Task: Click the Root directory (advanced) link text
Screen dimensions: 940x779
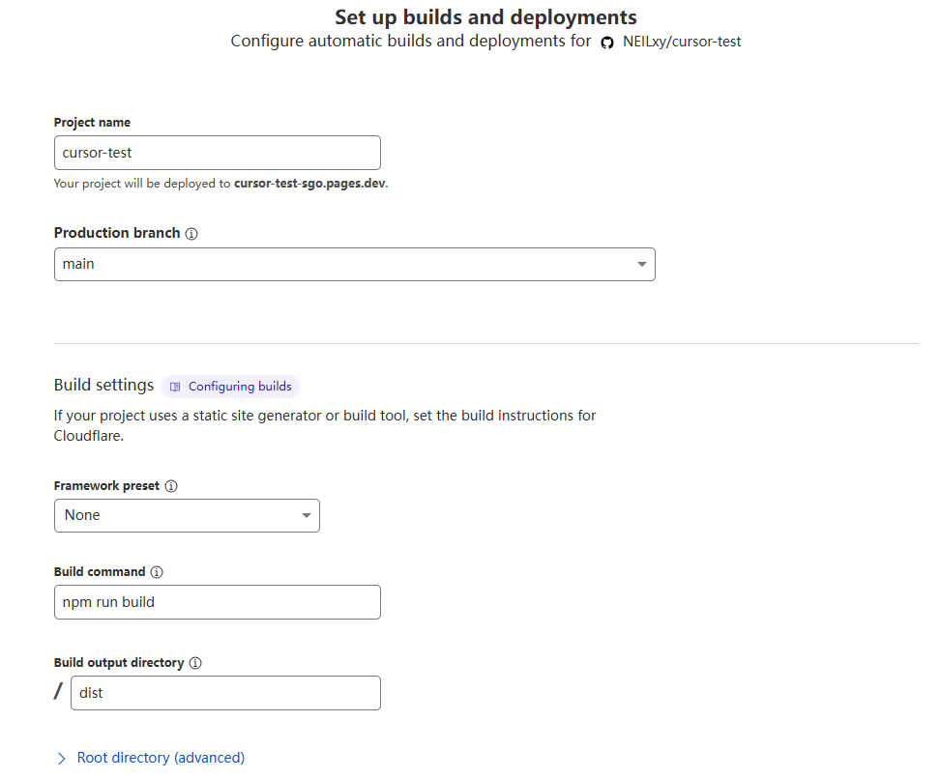Action: click(x=161, y=758)
